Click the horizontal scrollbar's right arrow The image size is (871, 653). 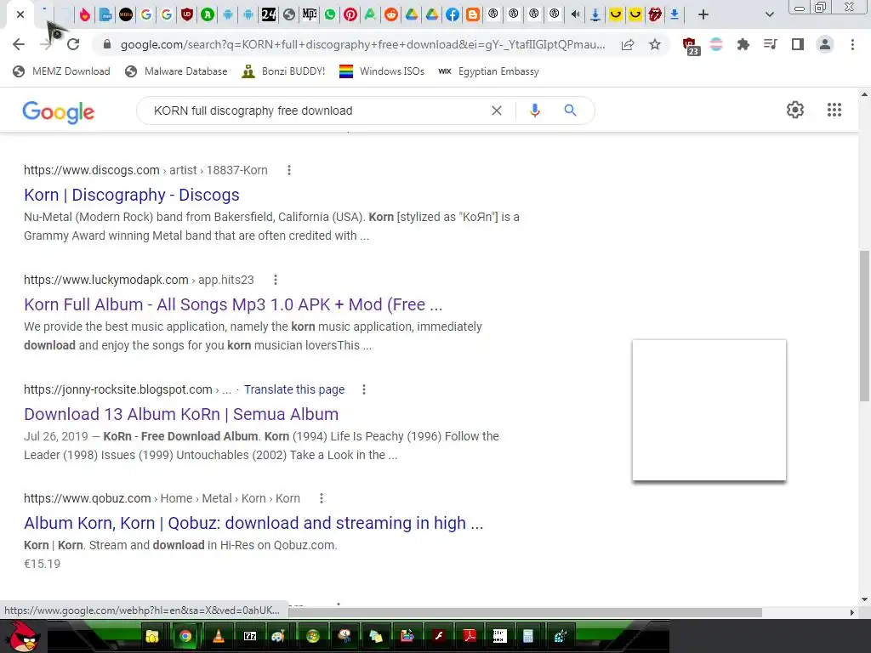pyautogui.click(x=852, y=612)
